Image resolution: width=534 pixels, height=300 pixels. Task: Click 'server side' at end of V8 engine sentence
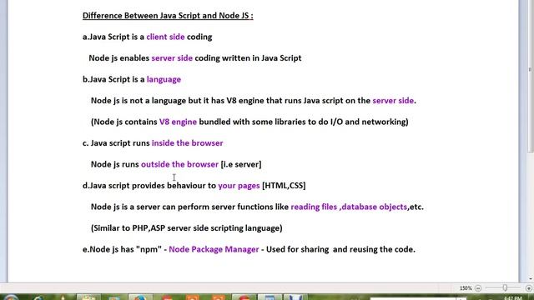[393, 101]
